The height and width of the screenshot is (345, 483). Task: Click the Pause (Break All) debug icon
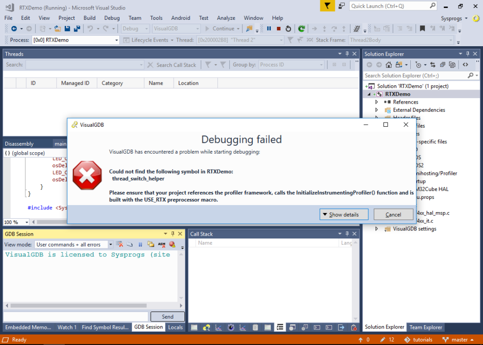tap(269, 29)
